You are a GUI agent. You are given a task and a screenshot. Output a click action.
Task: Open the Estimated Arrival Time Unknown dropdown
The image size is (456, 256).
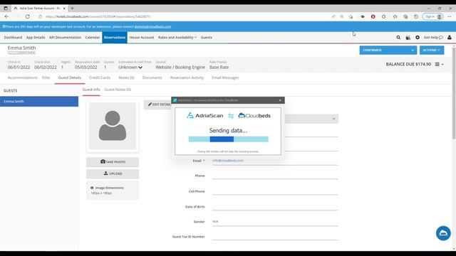click(130, 68)
